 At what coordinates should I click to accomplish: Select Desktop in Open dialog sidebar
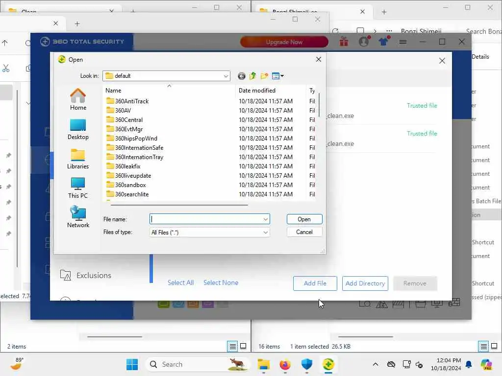(x=78, y=129)
